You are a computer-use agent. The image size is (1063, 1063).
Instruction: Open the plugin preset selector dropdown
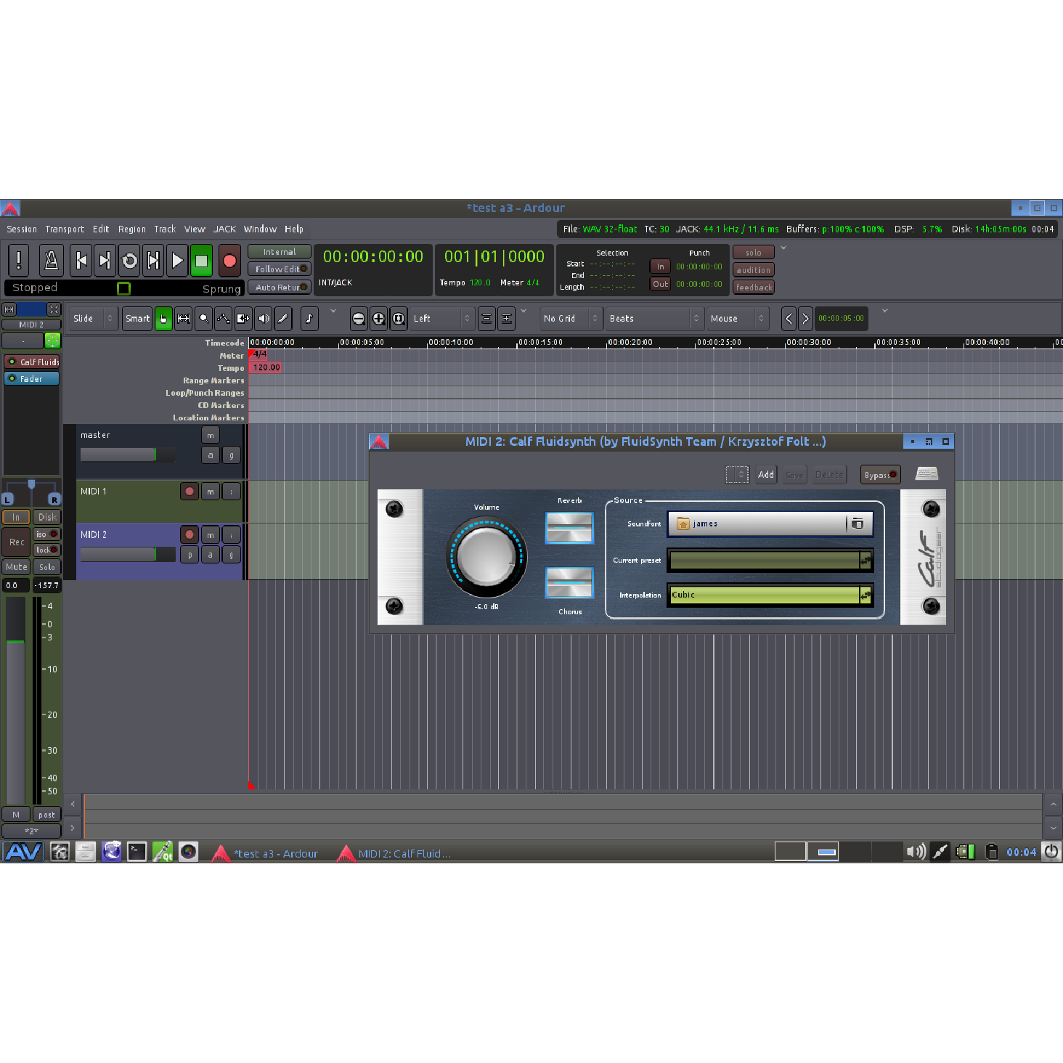pos(737,474)
